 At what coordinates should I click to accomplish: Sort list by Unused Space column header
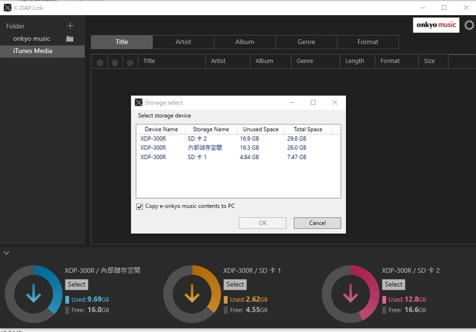260,130
